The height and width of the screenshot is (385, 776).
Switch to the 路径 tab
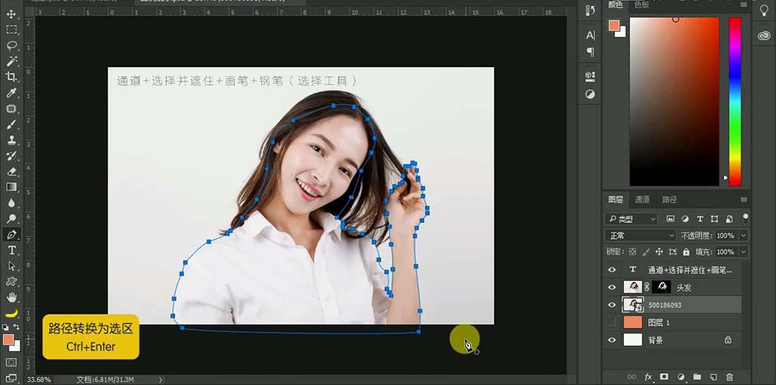[669, 200]
